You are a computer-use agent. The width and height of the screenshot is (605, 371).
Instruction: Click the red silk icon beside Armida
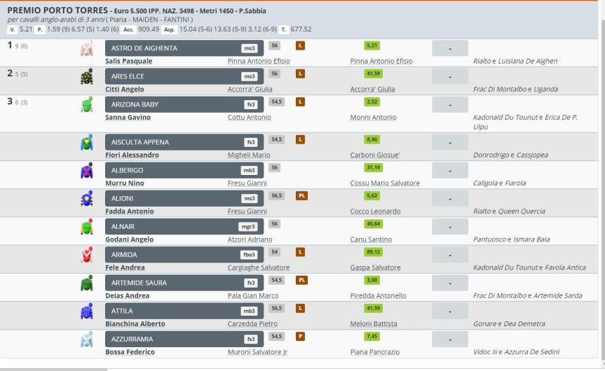click(87, 255)
